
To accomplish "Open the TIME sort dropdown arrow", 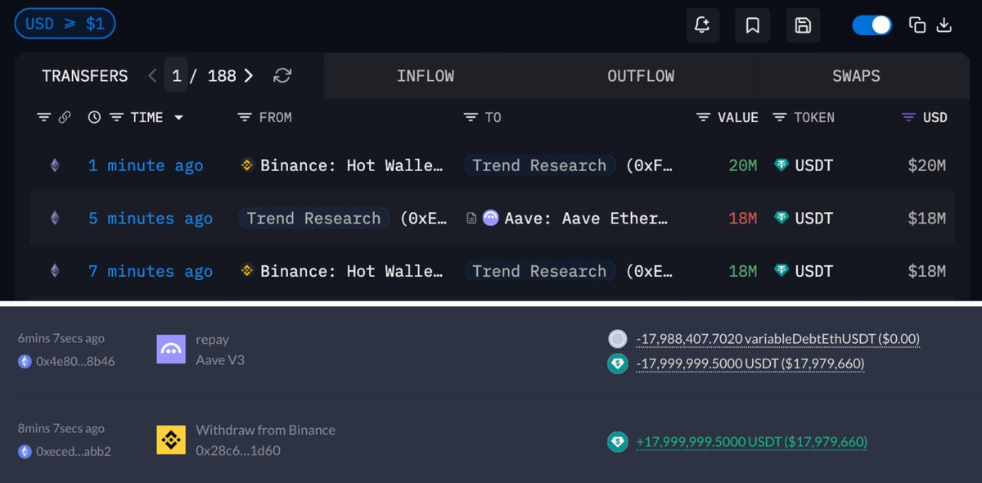I will [178, 118].
